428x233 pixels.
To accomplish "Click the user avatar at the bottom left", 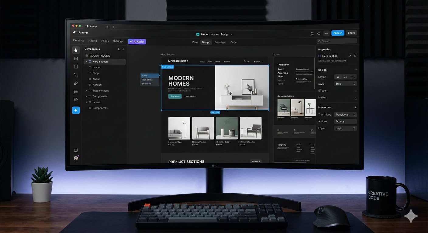I will tap(76, 158).
